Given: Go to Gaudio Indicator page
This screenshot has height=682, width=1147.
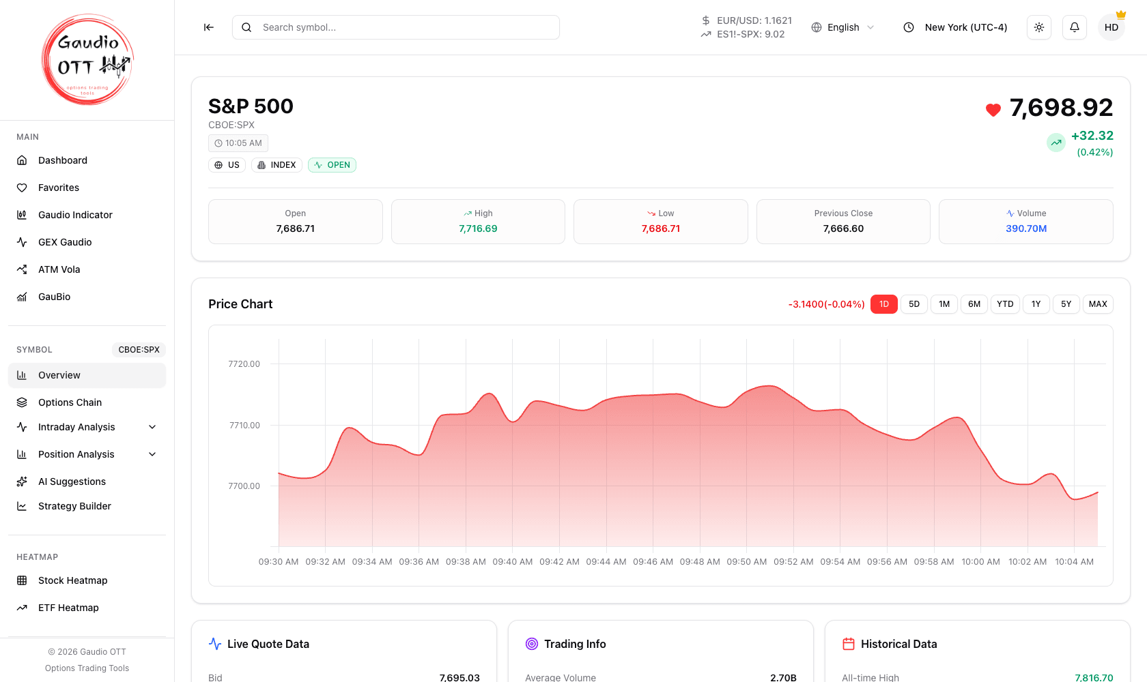Looking at the screenshot, I should click(87, 215).
